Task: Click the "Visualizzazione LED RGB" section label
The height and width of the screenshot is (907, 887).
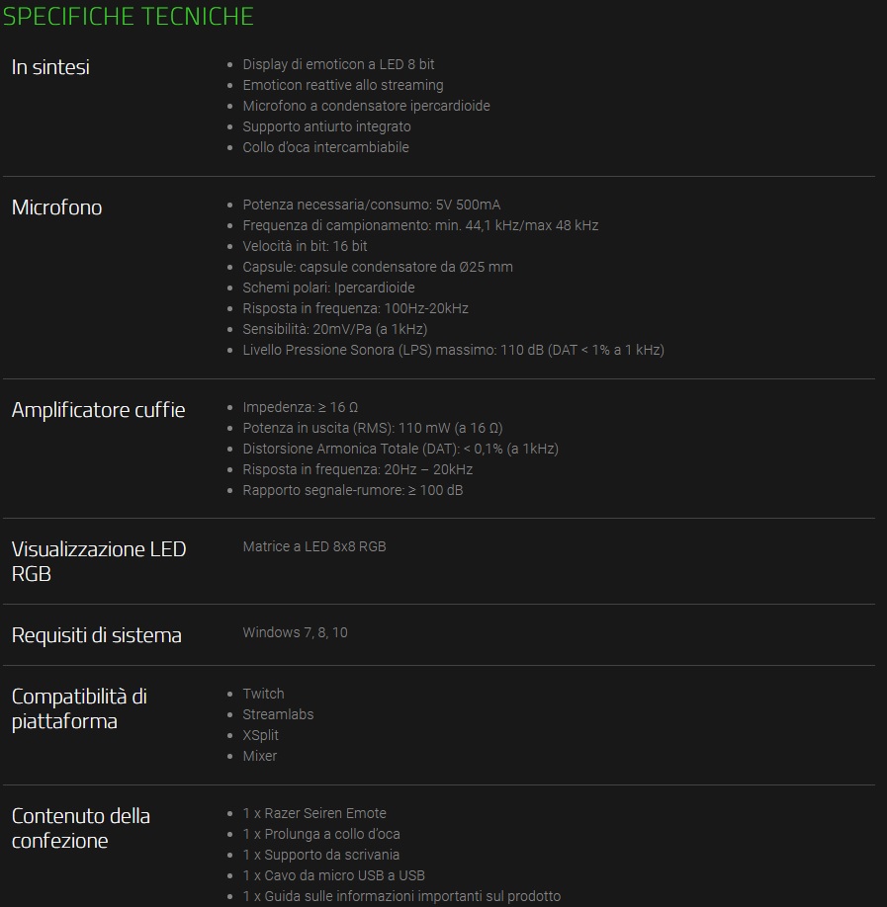Action: click(98, 561)
